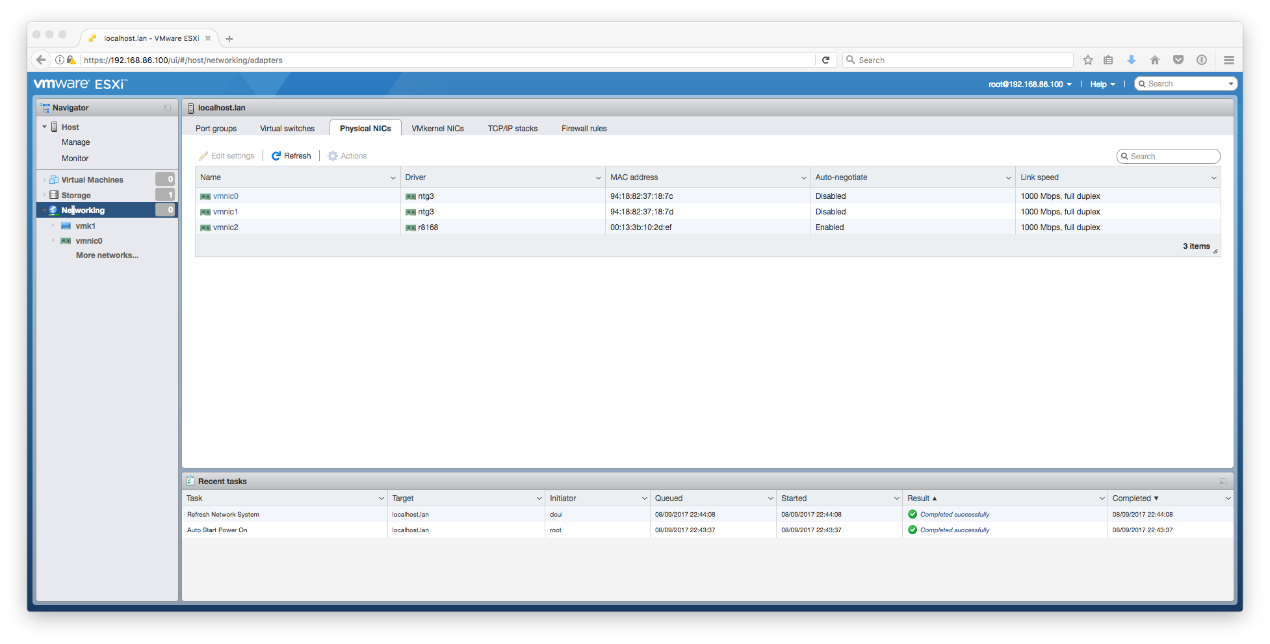Expand the Storage tree node
This screenshot has height=644, width=1270.
44,195
